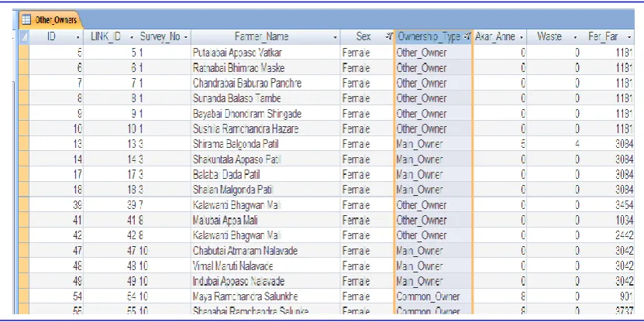Expand the Survey_No column dropdown arrow
Viewport: 644px width, 322px height.
pyautogui.click(x=186, y=37)
